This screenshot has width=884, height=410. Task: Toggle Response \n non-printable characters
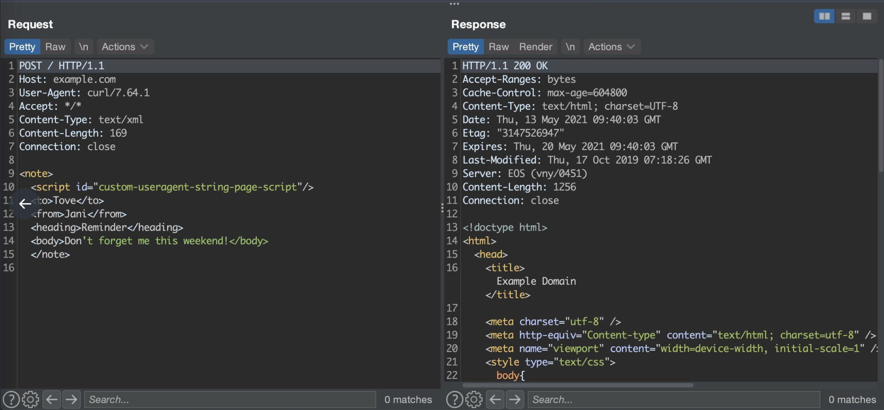pos(570,47)
